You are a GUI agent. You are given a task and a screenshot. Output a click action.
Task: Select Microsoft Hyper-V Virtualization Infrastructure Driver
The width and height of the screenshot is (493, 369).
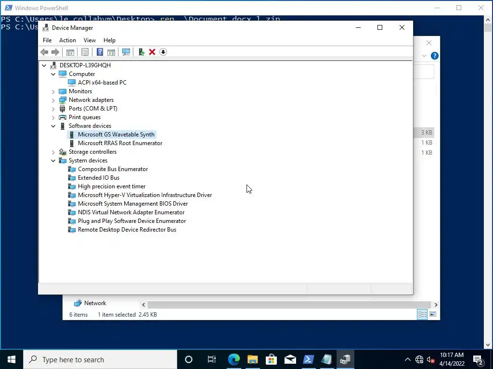145,195
